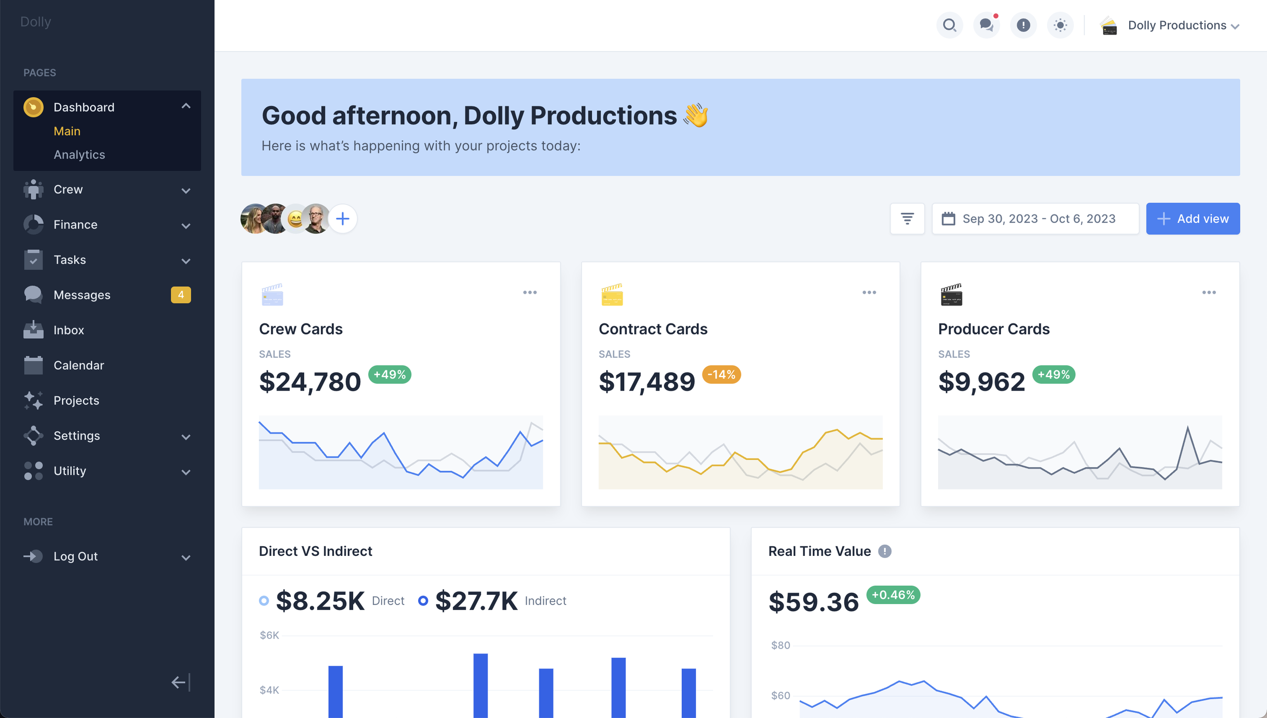Collapse sidebar with the arrow icon

tap(180, 682)
